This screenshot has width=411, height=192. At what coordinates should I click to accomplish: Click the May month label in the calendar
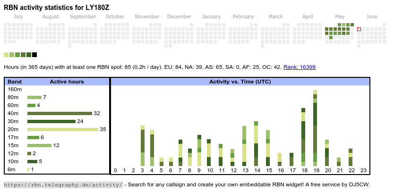tap(340, 17)
